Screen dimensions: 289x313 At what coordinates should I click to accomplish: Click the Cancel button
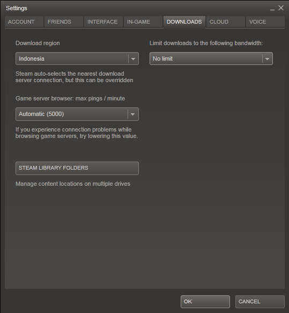[260, 302]
